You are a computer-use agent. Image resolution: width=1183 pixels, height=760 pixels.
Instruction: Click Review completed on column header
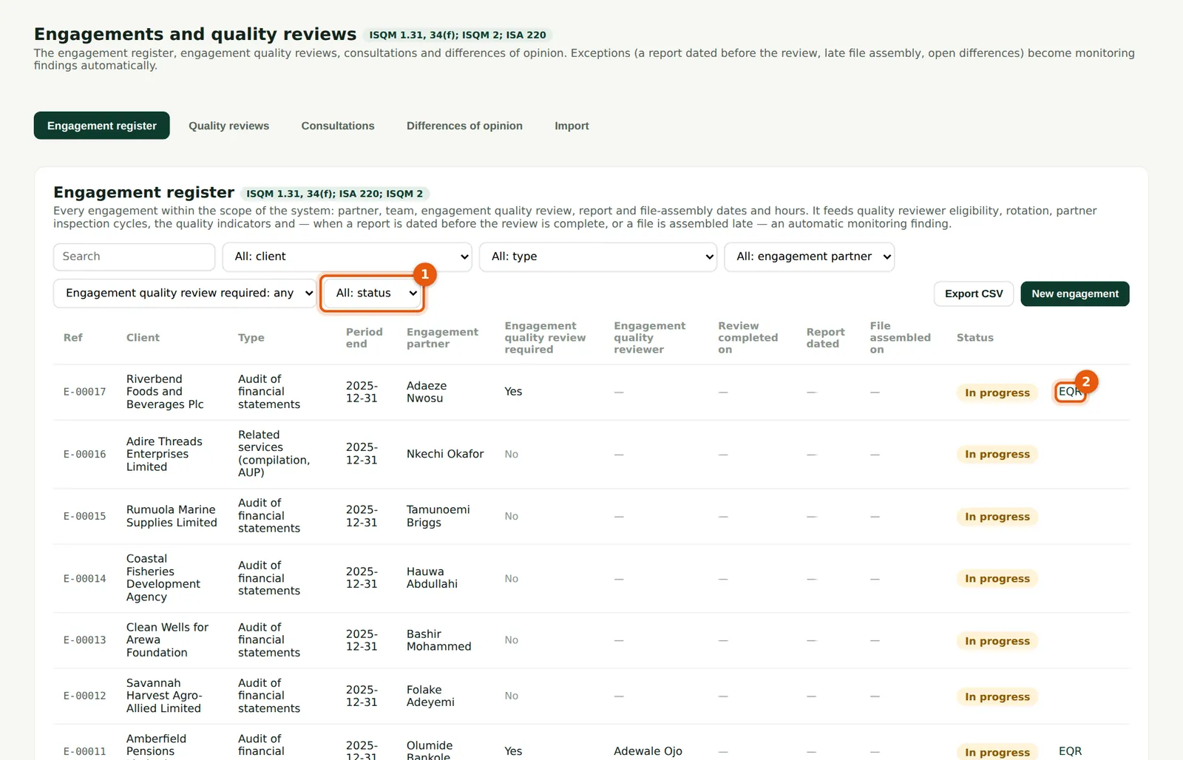748,338
